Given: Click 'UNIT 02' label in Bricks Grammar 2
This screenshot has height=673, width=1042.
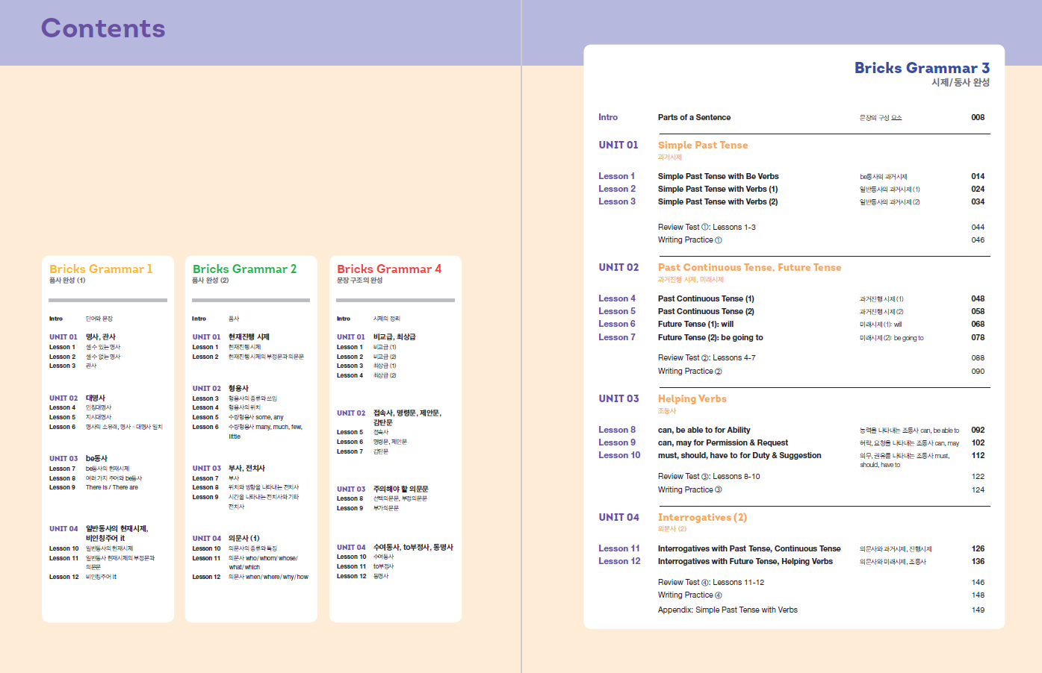Looking at the screenshot, I should tap(206, 388).
